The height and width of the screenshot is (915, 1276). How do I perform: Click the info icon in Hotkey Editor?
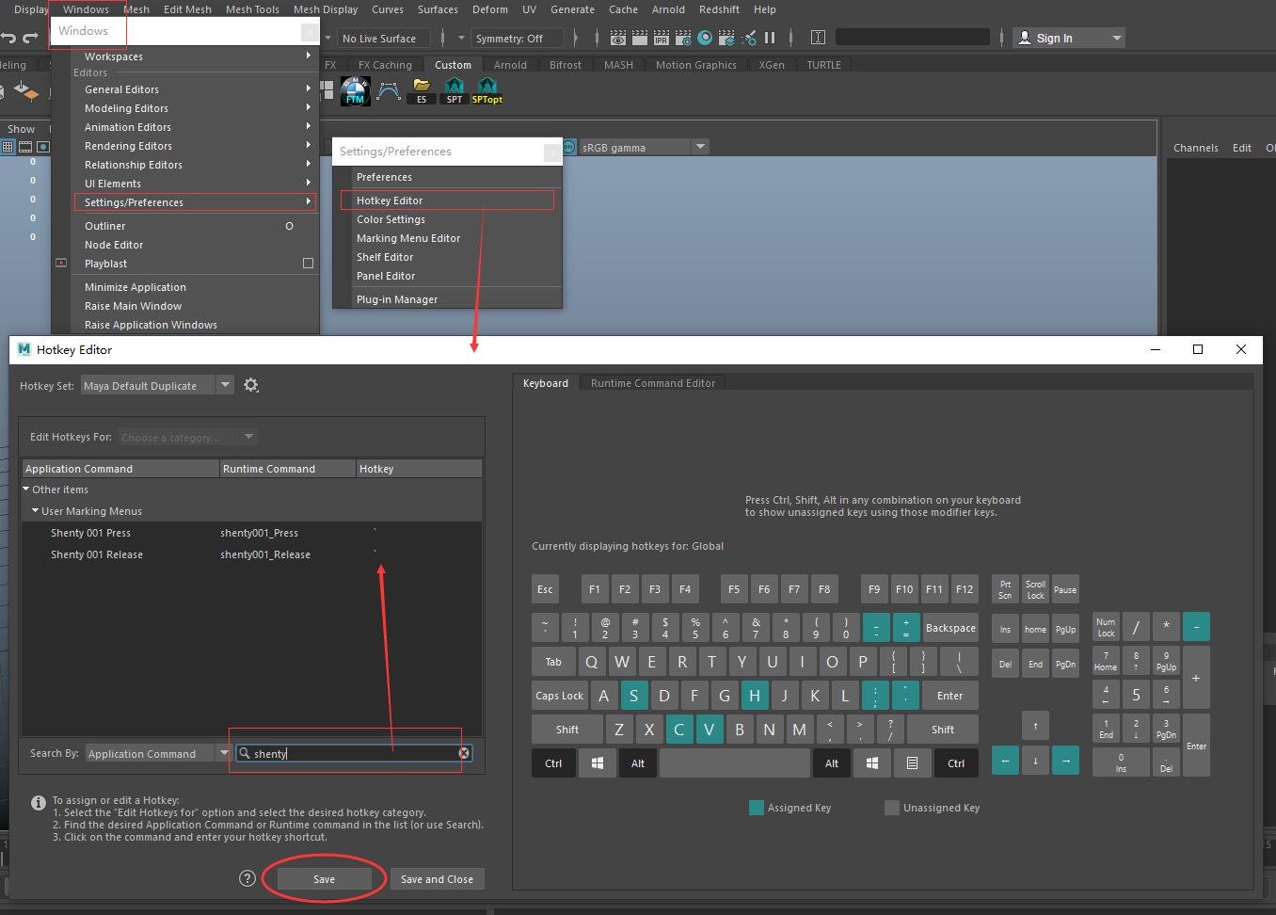tap(39, 803)
